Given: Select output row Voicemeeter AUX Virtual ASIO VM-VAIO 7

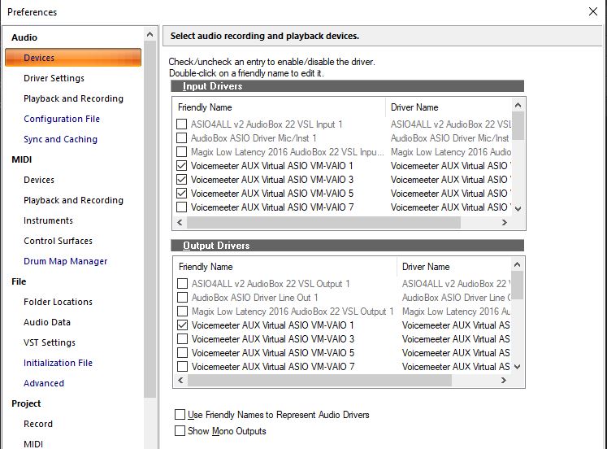Looking at the screenshot, I should tap(273, 367).
